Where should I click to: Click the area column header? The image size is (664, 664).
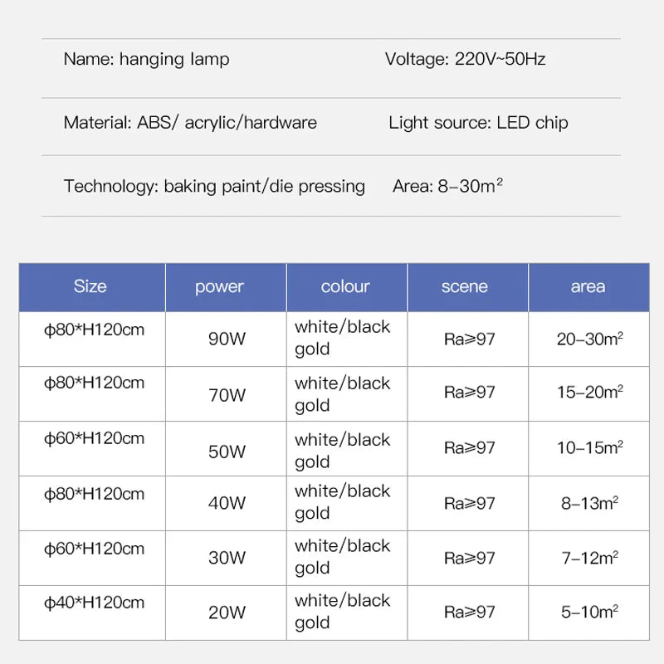588,286
